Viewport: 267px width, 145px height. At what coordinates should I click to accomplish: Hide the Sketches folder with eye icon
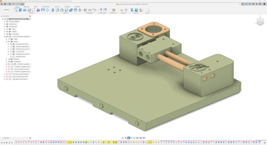point(9,59)
